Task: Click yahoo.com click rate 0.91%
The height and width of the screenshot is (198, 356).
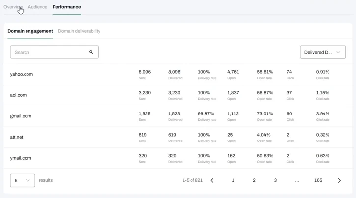Action: [323, 72]
